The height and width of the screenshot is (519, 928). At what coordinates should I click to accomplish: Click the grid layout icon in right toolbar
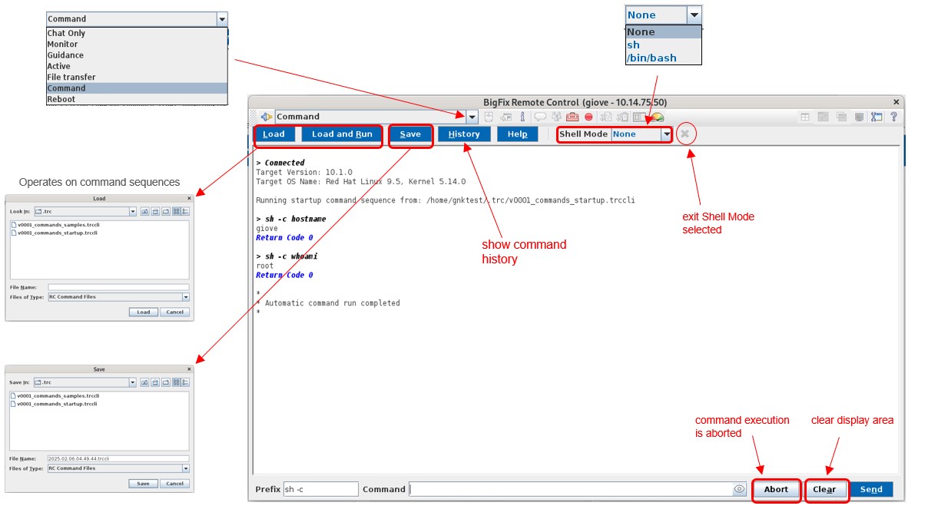click(805, 117)
